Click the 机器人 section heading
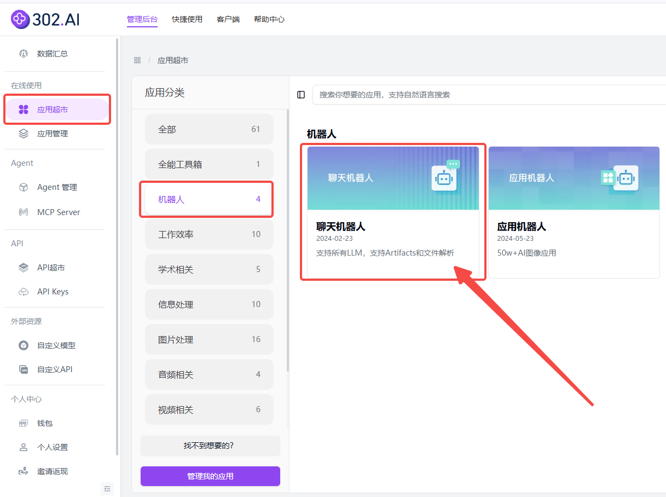Viewport: 666px width, 497px height. point(322,134)
